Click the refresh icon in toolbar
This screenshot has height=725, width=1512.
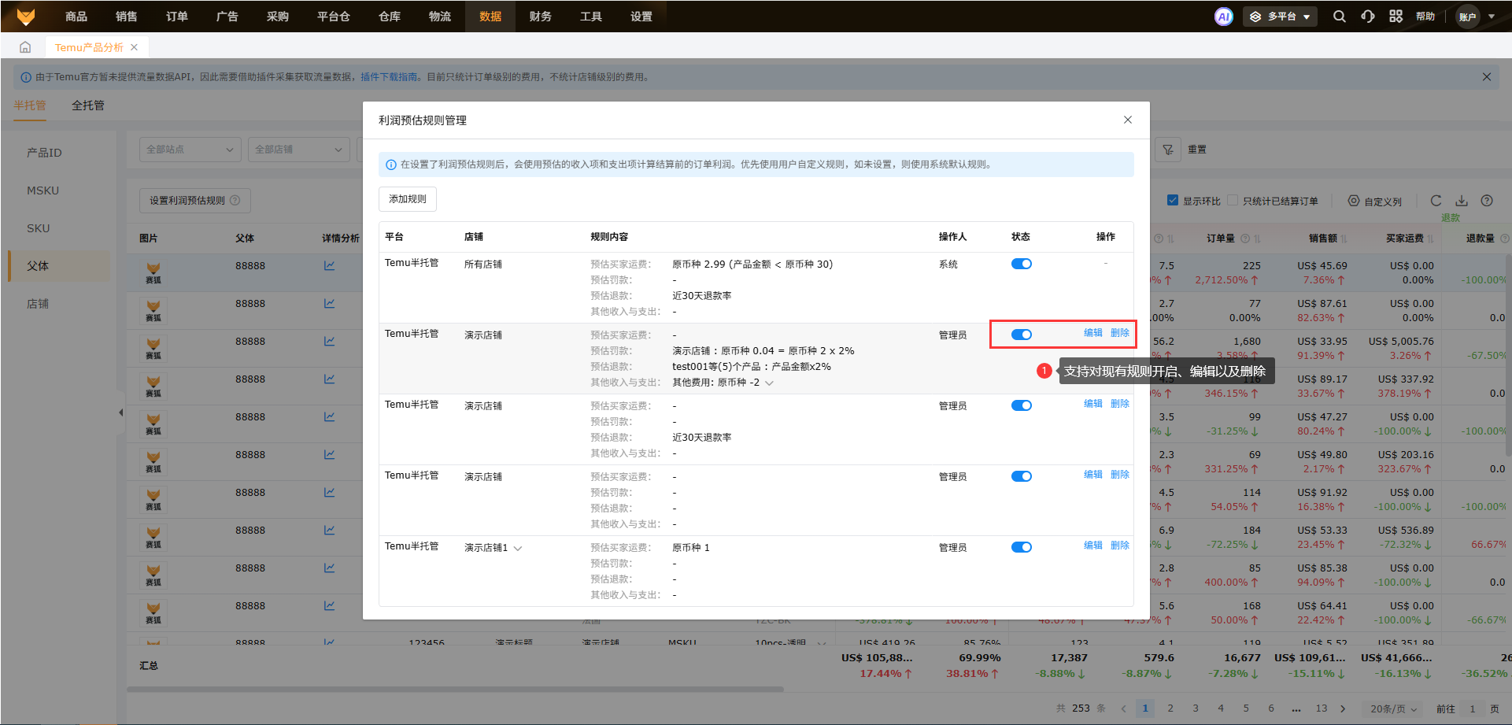tap(1436, 201)
